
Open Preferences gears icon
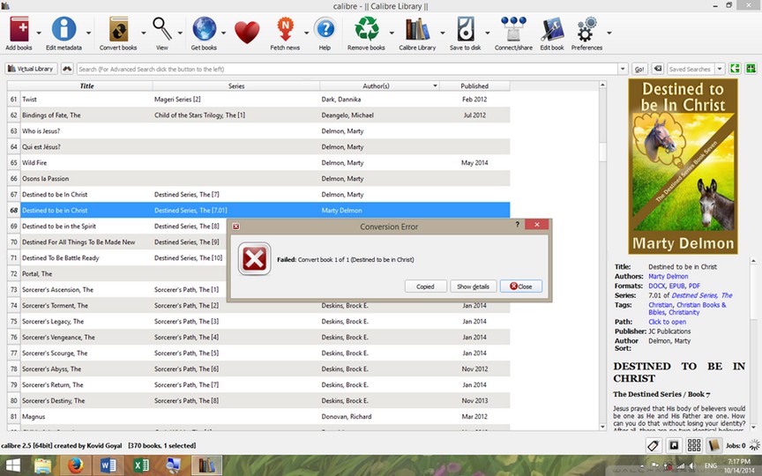click(586, 30)
